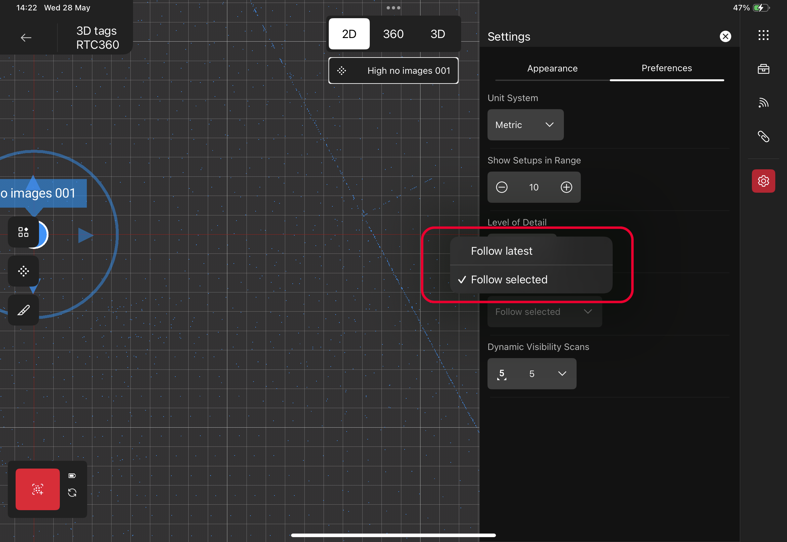The width and height of the screenshot is (787, 542).
Task: Increase Show Setups in Range value
Action: tap(566, 187)
